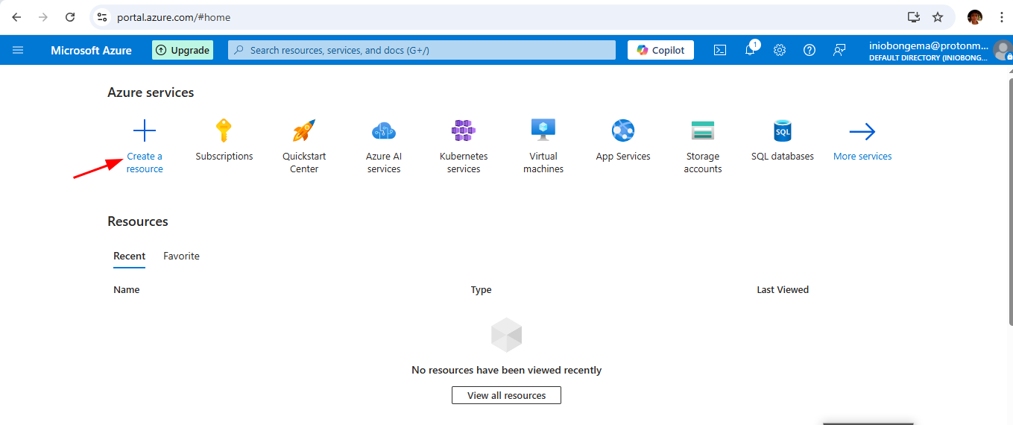The height and width of the screenshot is (425, 1013).
Task: Open Subscriptions key icon
Action: click(224, 131)
